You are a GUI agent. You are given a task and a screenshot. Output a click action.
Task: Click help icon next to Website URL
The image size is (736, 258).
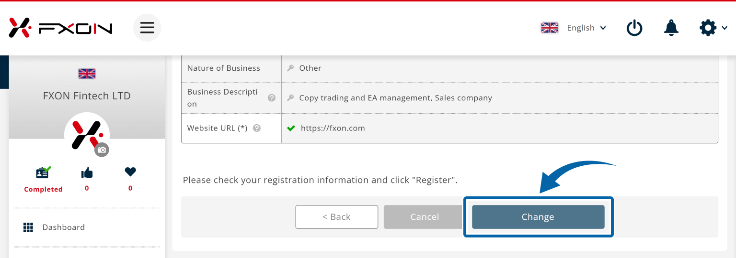[x=257, y=128]
